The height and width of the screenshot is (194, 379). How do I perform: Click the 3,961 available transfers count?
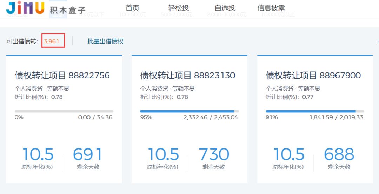(x=52, y=42)
